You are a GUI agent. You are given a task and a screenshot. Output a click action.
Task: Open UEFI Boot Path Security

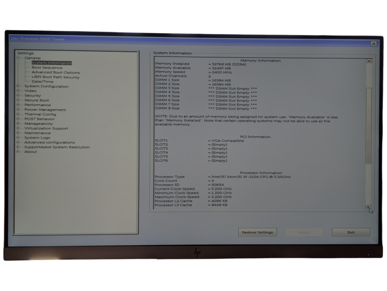pyautogui.click(x=55, y=77)
